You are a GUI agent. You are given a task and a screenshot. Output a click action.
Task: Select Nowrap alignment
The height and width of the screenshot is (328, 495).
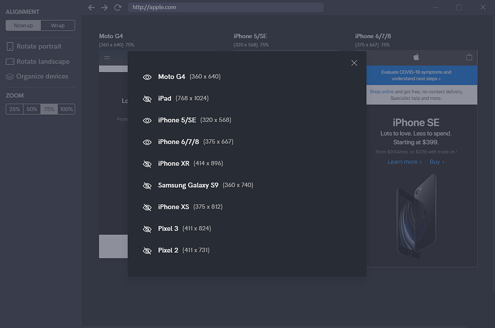[24, 26]
